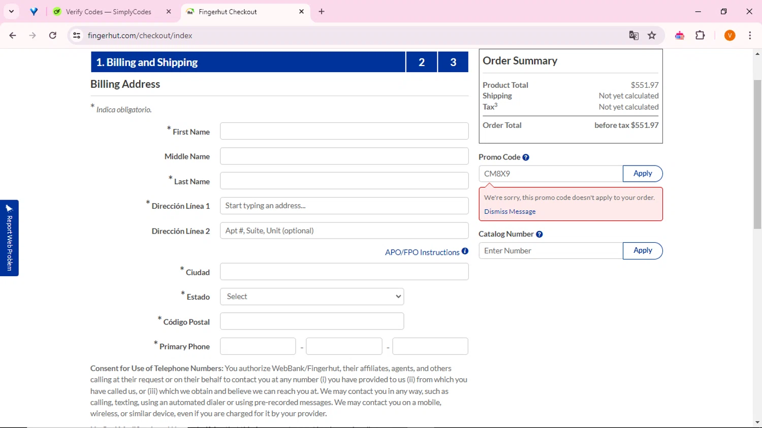Open the Chrome three-dot menu

click(x=750, y=36)
